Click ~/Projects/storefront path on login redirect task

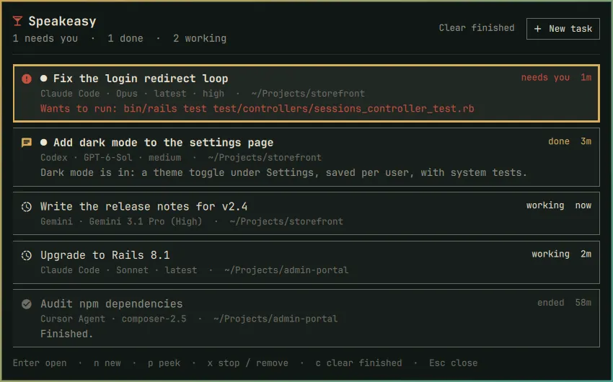[308, 94]
